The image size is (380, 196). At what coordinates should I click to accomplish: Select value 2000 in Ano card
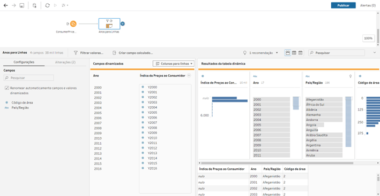click(x=271, y=99)
